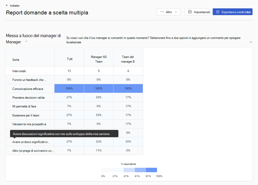Screen dimensions: 258x185
Task: Select the Team del manager B column header
Action: tap(128, 59)
